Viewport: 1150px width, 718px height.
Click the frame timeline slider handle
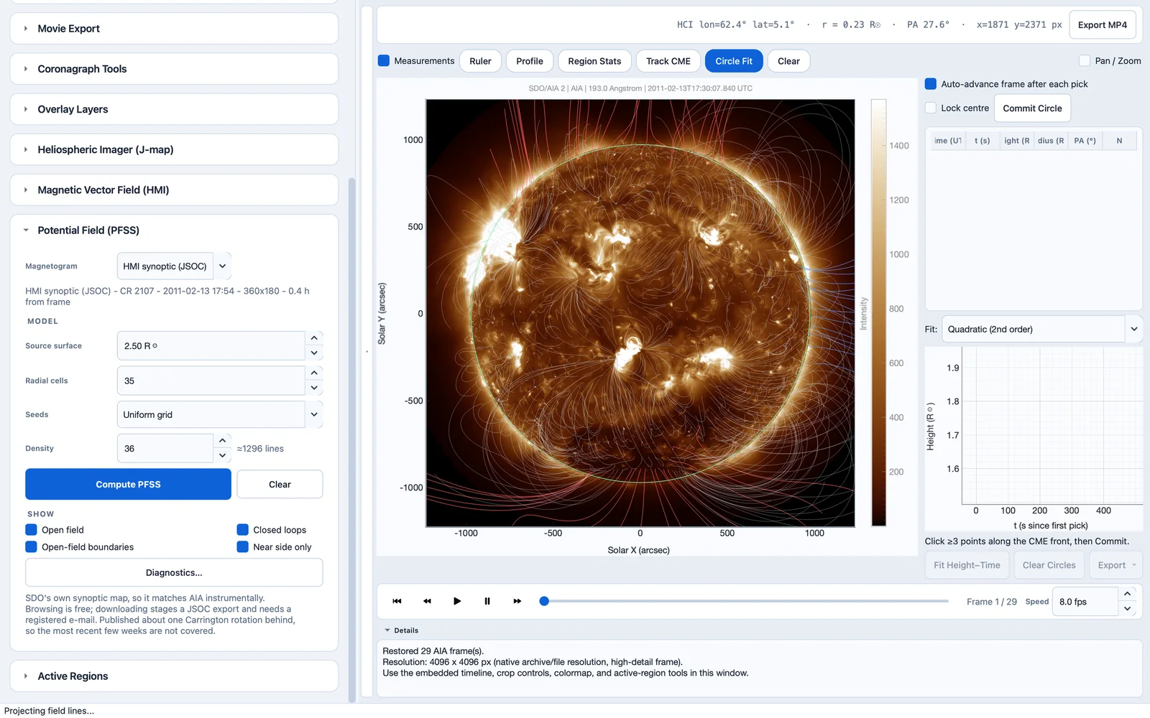[544, 601]
